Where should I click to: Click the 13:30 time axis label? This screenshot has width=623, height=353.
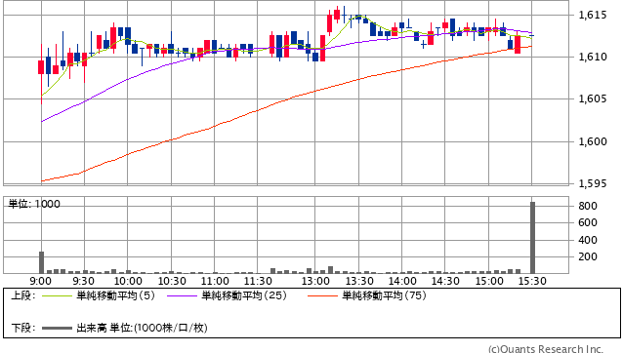[359, 281]
